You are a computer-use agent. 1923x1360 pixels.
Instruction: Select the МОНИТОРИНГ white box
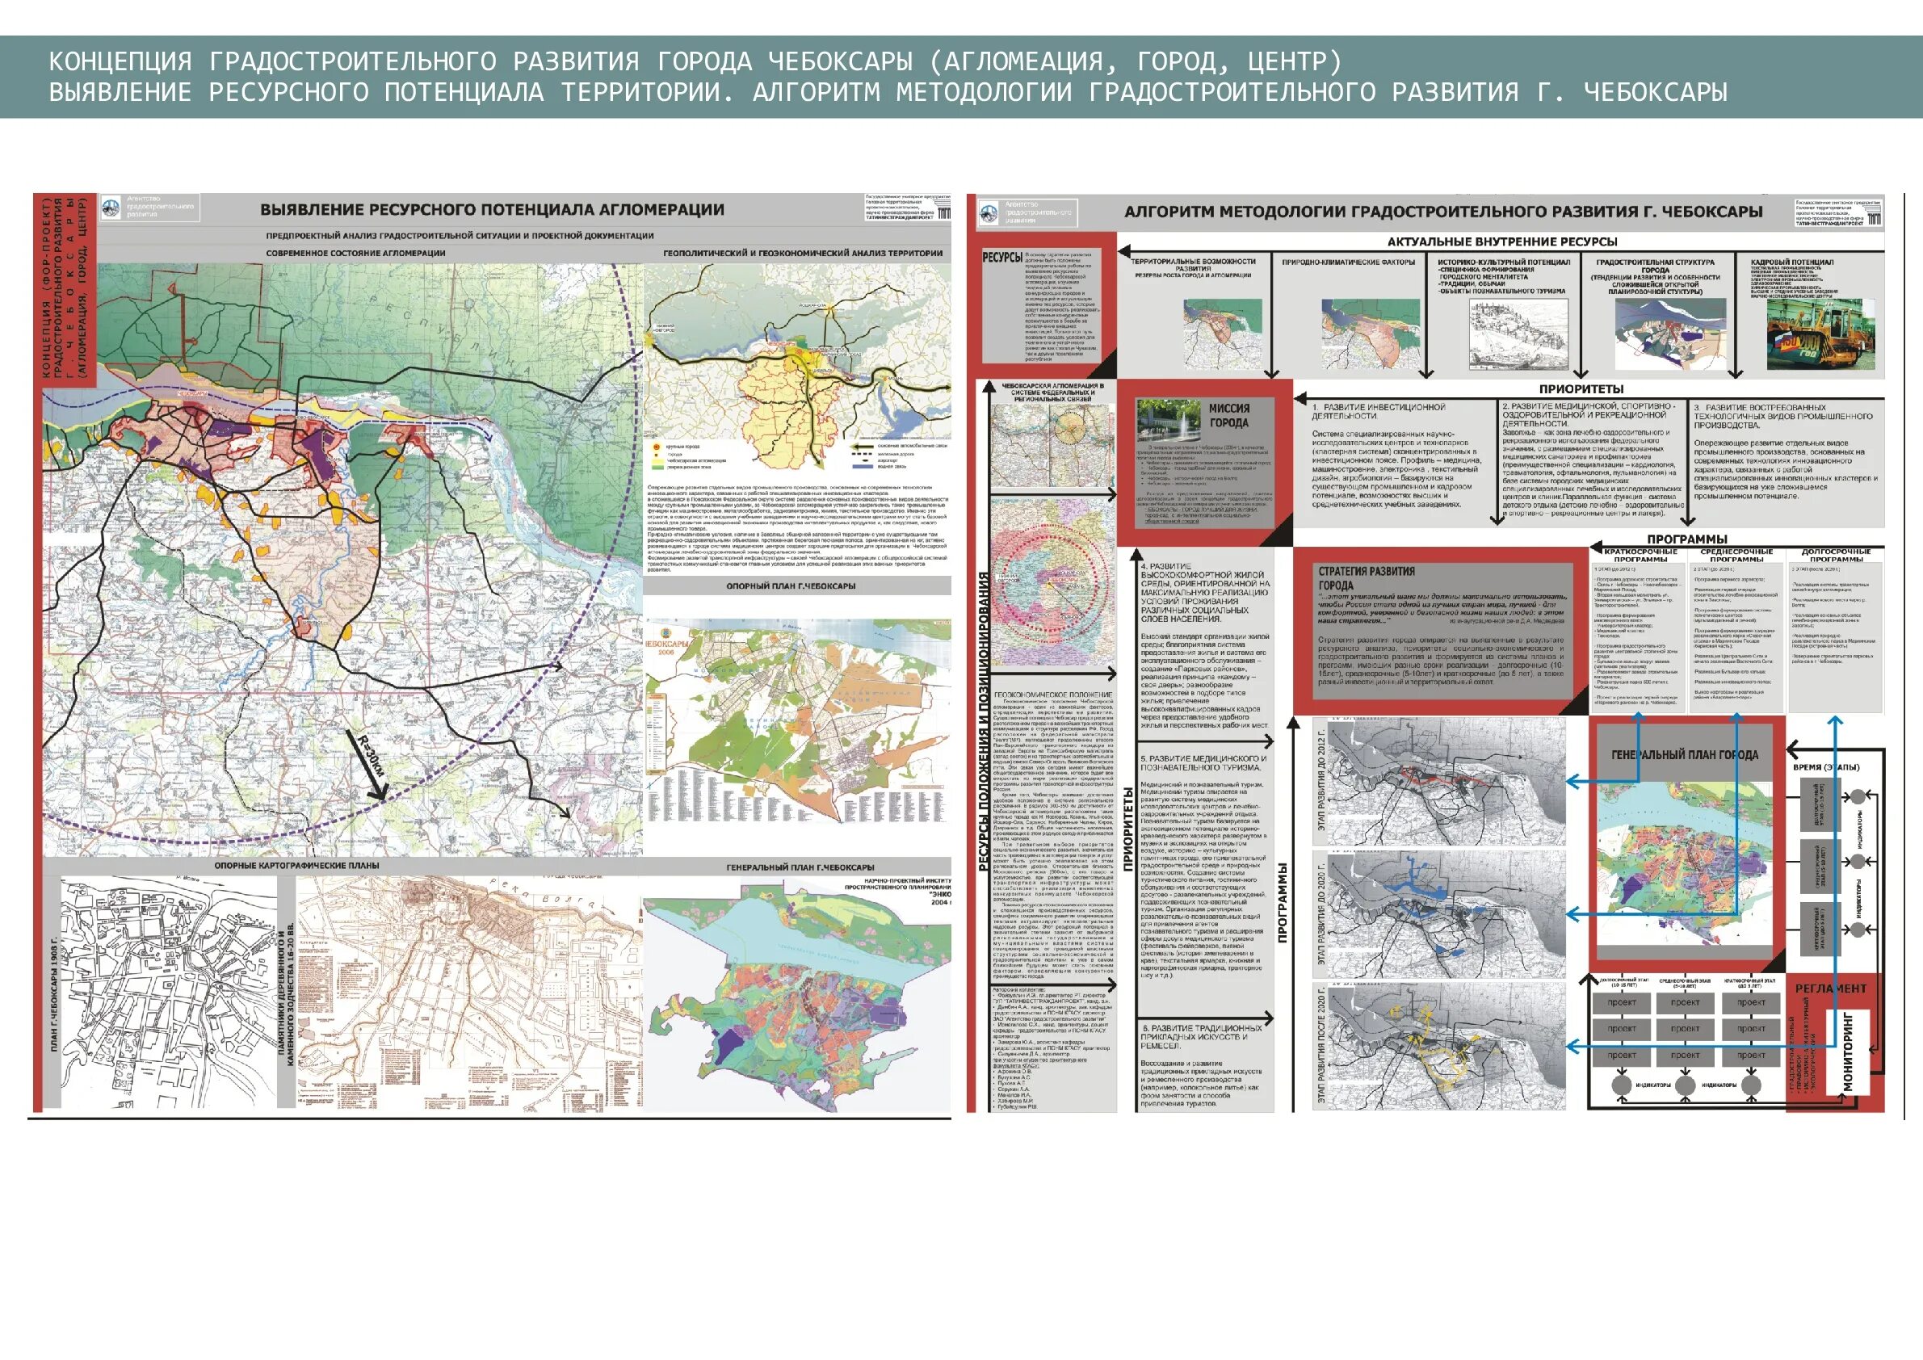coord(1850,1051)
